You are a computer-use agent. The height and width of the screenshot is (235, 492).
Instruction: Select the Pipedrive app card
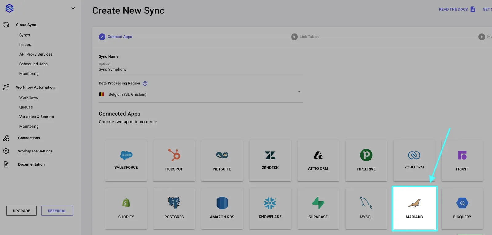point(366,160)
